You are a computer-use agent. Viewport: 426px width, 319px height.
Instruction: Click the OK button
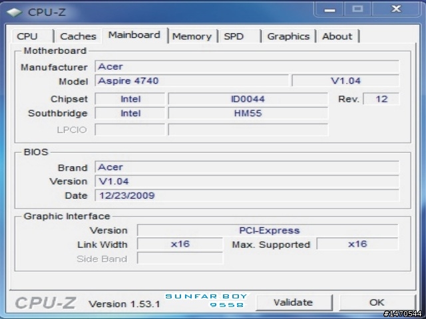click(377, 302)
